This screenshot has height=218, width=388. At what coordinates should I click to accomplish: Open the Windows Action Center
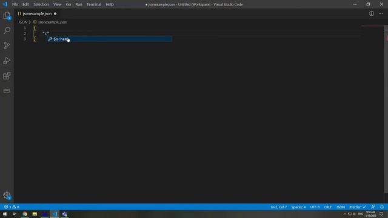click(381, 214)
